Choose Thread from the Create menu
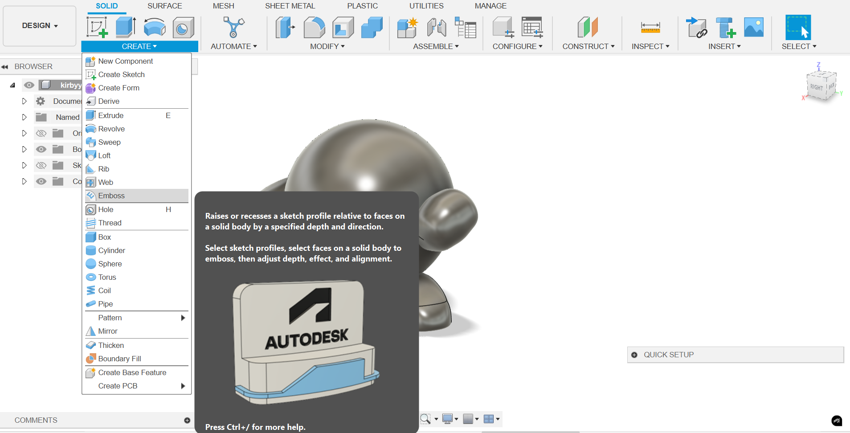The image size is (850, 433). point(136,223)
